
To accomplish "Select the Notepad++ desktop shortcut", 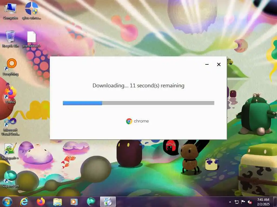I will pos(11,151).
